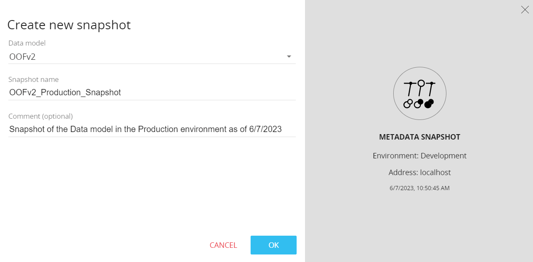Click the 6/7/2023, 10:50:45 AM timestamp
This screenshot has height=262, width=533.
click(419, 188)
